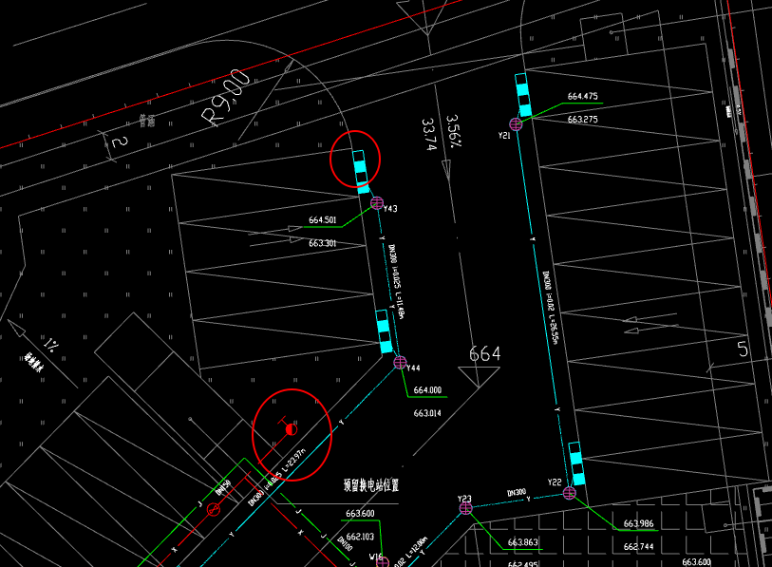Select the Y43 manhole symbol
772x567 pixels.
[x=377, y=202]
